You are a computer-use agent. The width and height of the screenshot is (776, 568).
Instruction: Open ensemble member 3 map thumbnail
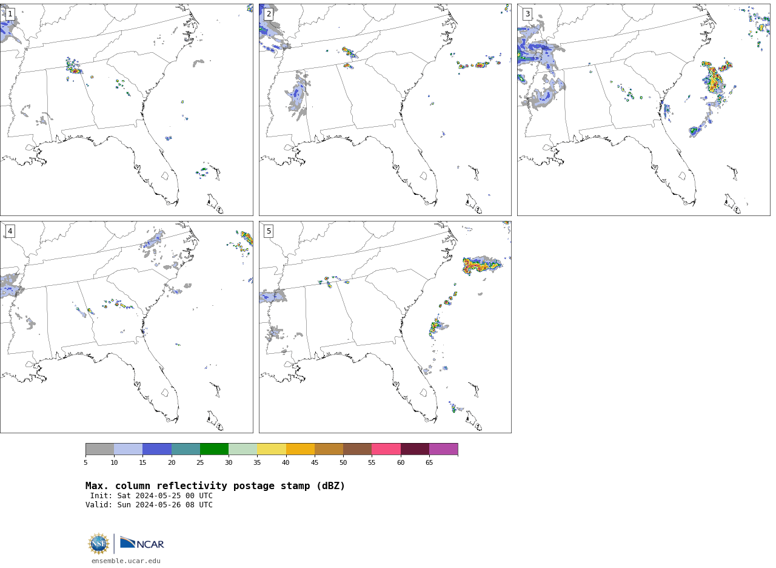point(643,110)
